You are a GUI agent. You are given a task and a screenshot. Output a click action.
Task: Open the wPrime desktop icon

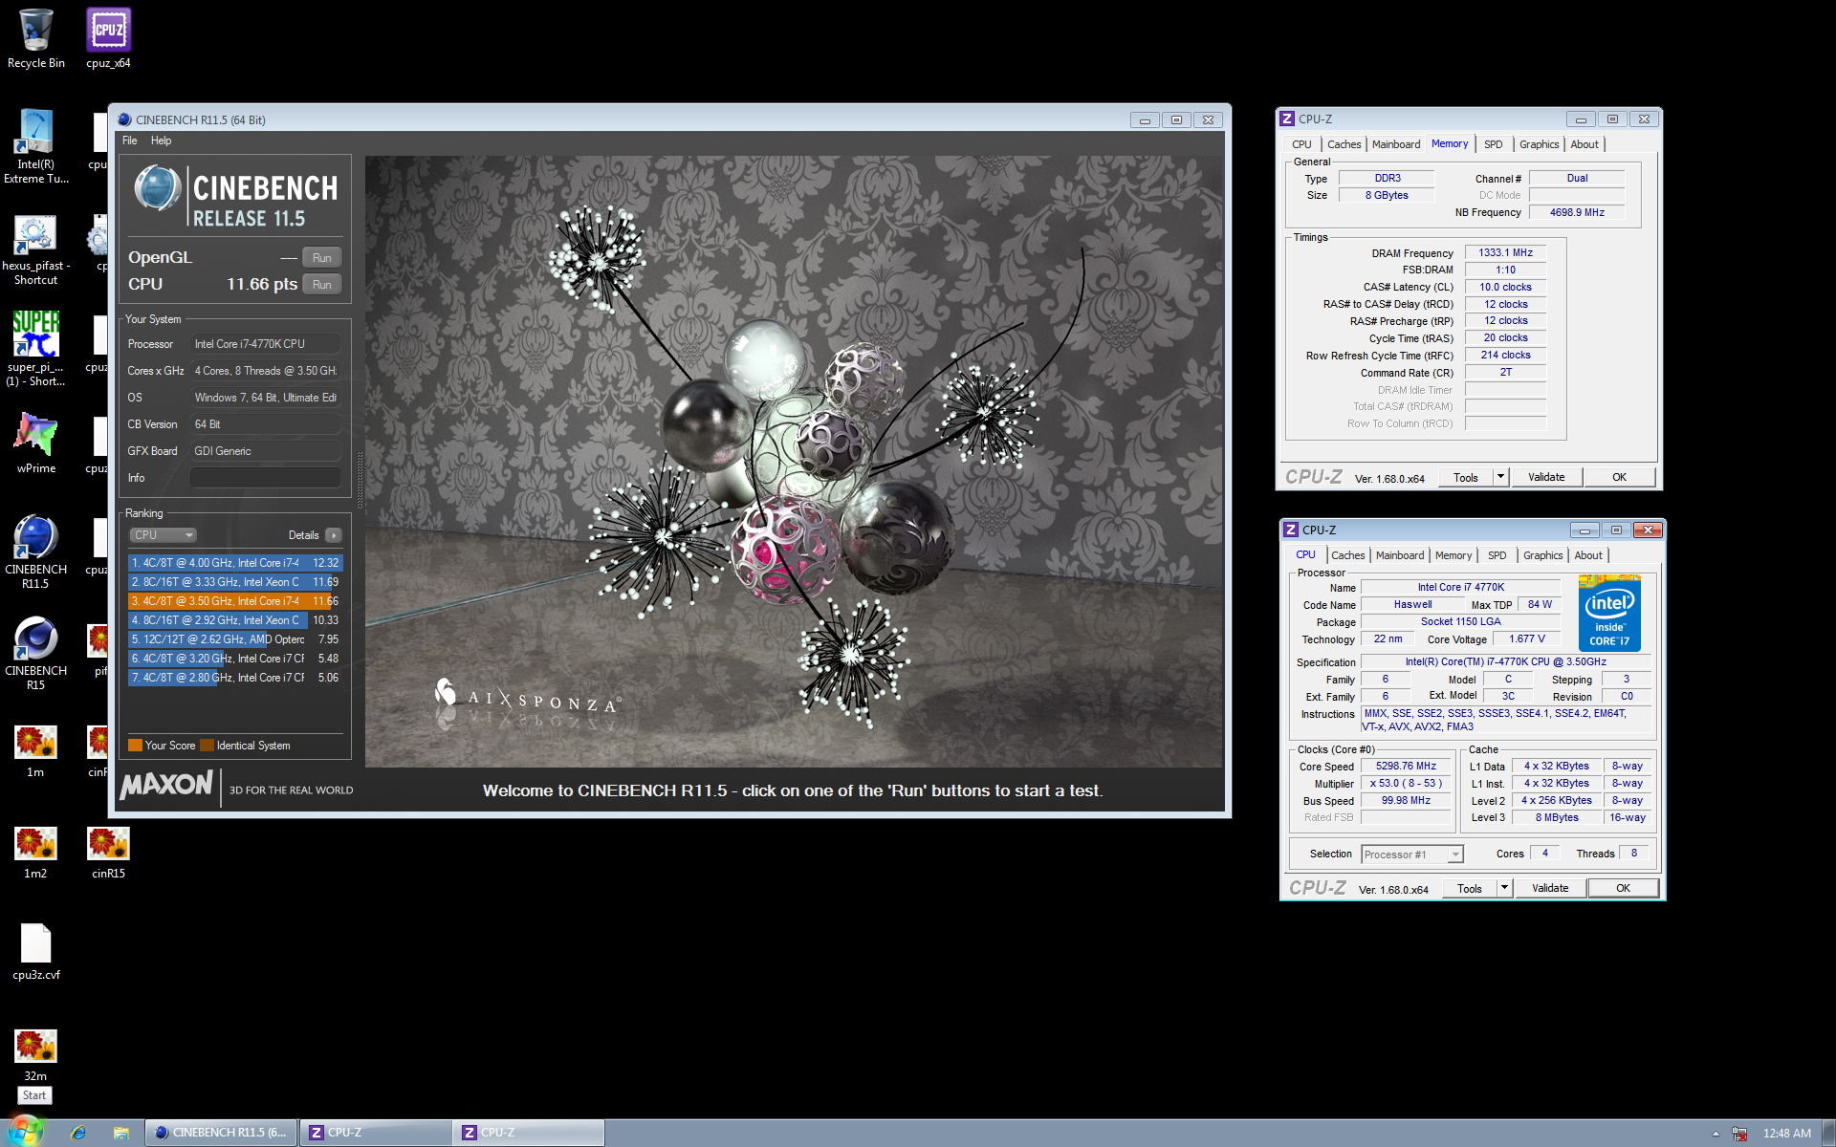coord(35,444)
